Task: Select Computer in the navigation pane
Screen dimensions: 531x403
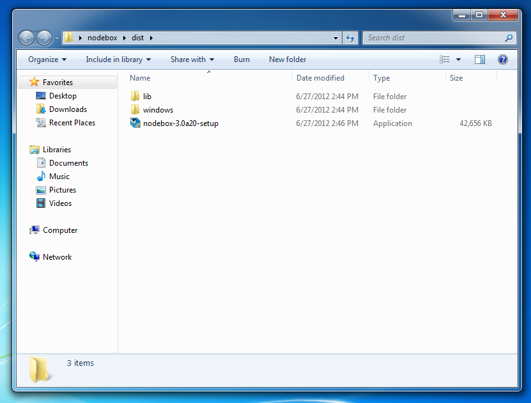Action: [x=60, y=230]
